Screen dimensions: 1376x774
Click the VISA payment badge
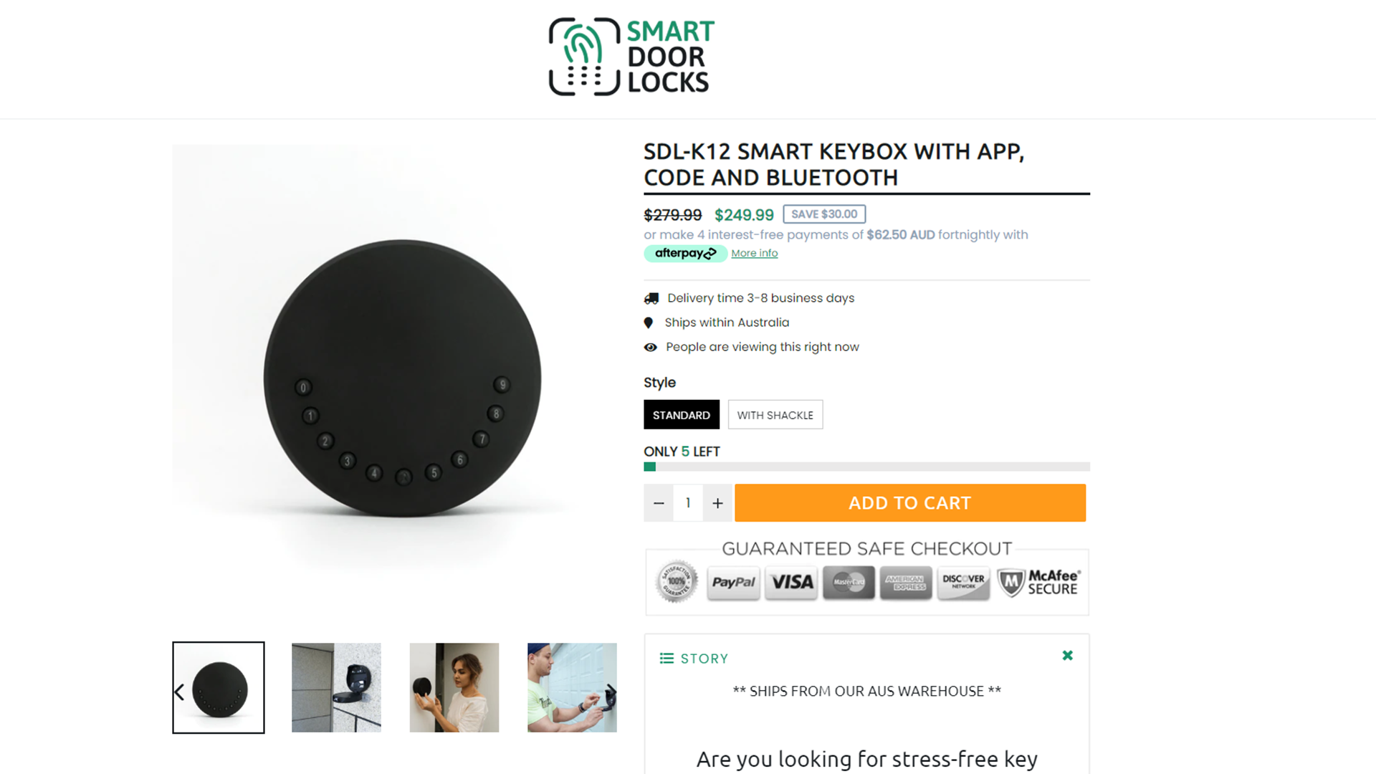[x=791, y=582]
